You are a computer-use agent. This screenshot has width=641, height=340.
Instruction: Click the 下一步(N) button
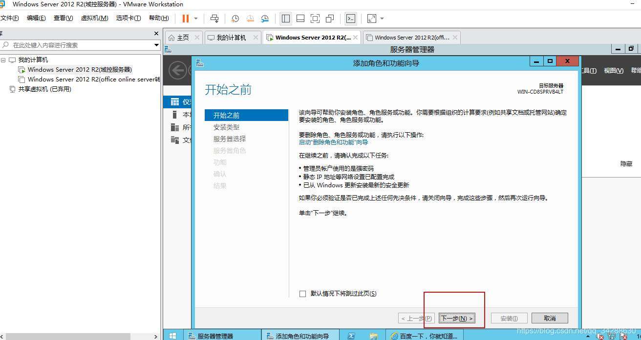click(x=457, y=319)
